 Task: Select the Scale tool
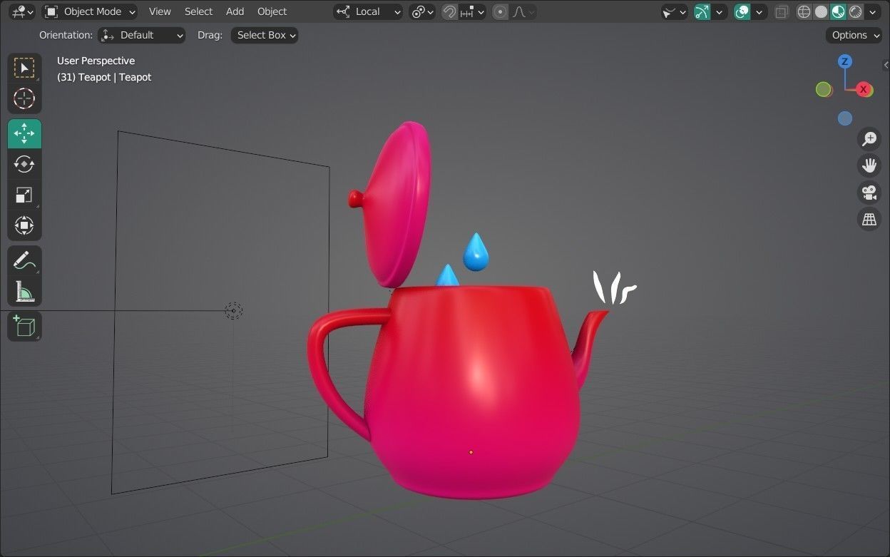pos(24,195)
